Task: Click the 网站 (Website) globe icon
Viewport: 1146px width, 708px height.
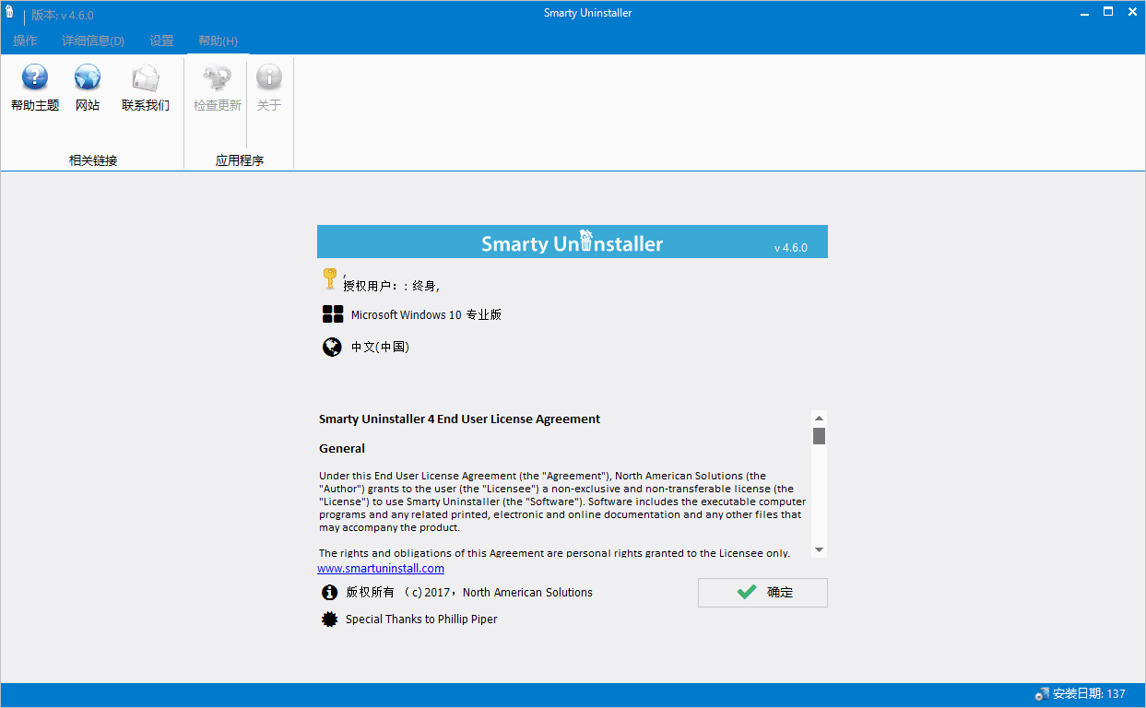Action: (88, 77)
